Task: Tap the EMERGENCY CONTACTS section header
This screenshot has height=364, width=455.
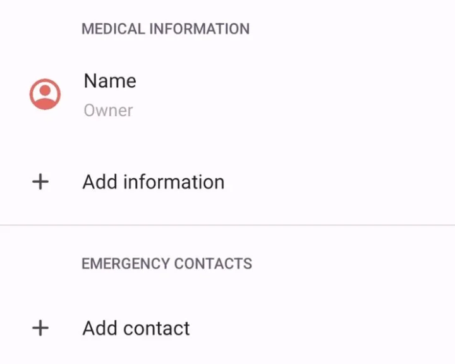Action: click(167, 264)
